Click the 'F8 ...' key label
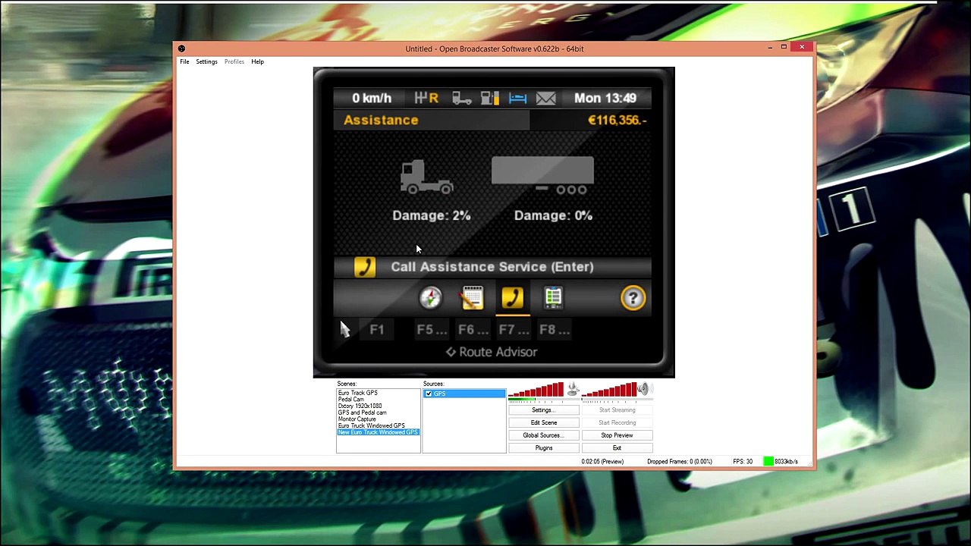971x546 pixels. coord(555,330)
